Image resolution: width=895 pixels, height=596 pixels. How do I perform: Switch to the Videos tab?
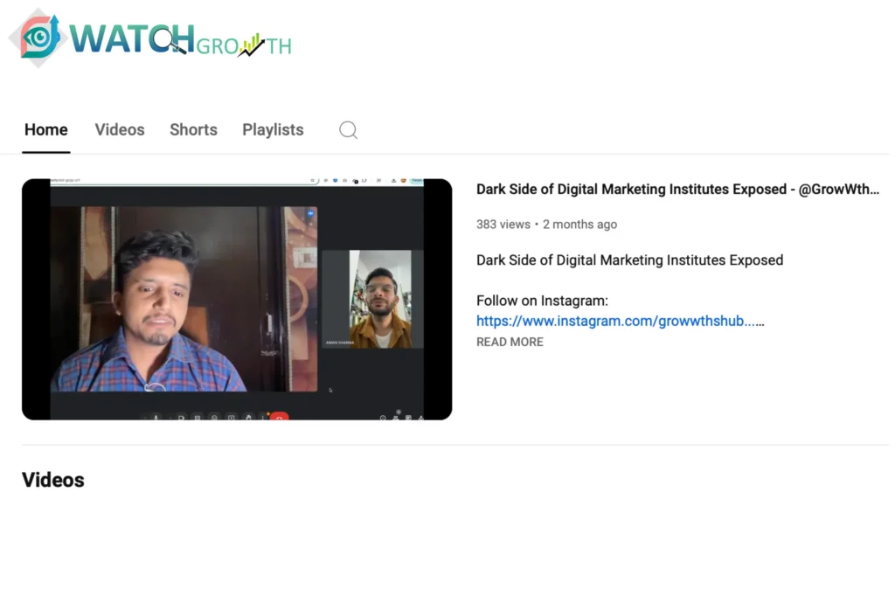[x=120, y=130]
